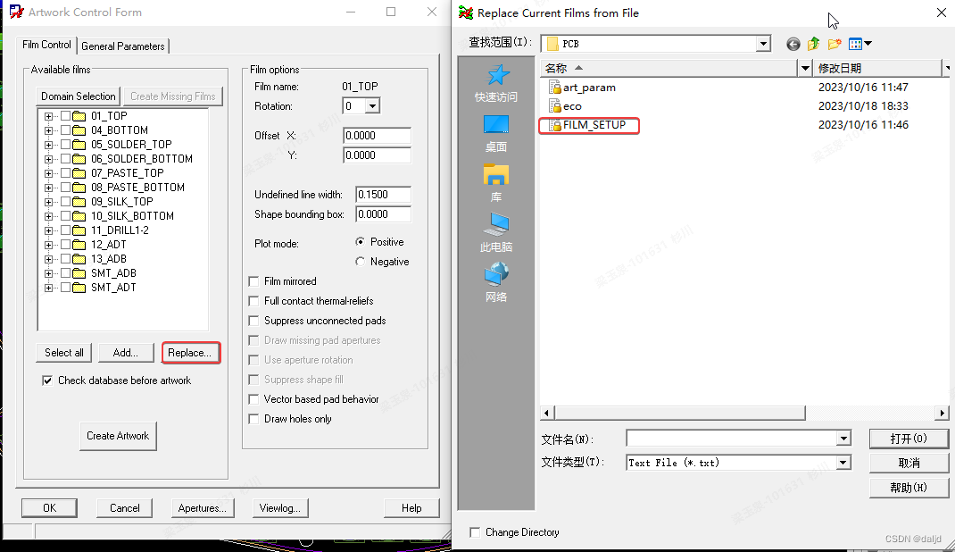Select the FILM_SETUP file
Viewport: 955px width, 552px height.
coord(594,125)
